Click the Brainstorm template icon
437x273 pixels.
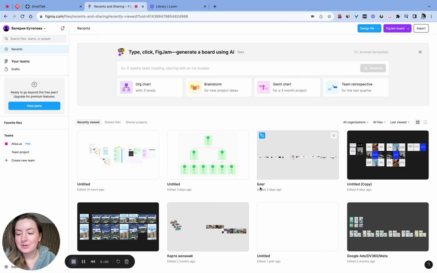click(195, 87)
